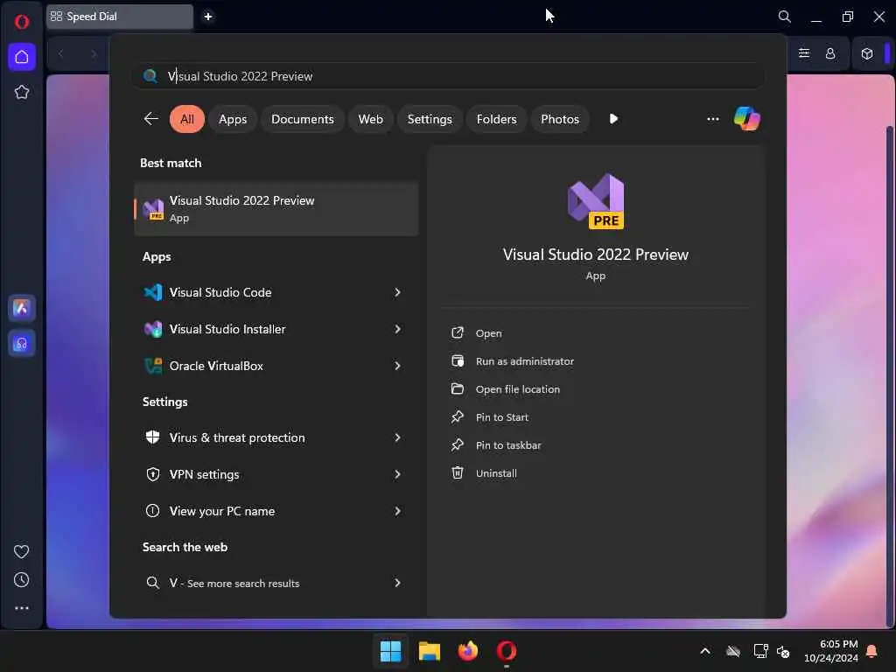
Task: Click Open for Visual Studio 2022 Preview
Action: tap(488, 333)
